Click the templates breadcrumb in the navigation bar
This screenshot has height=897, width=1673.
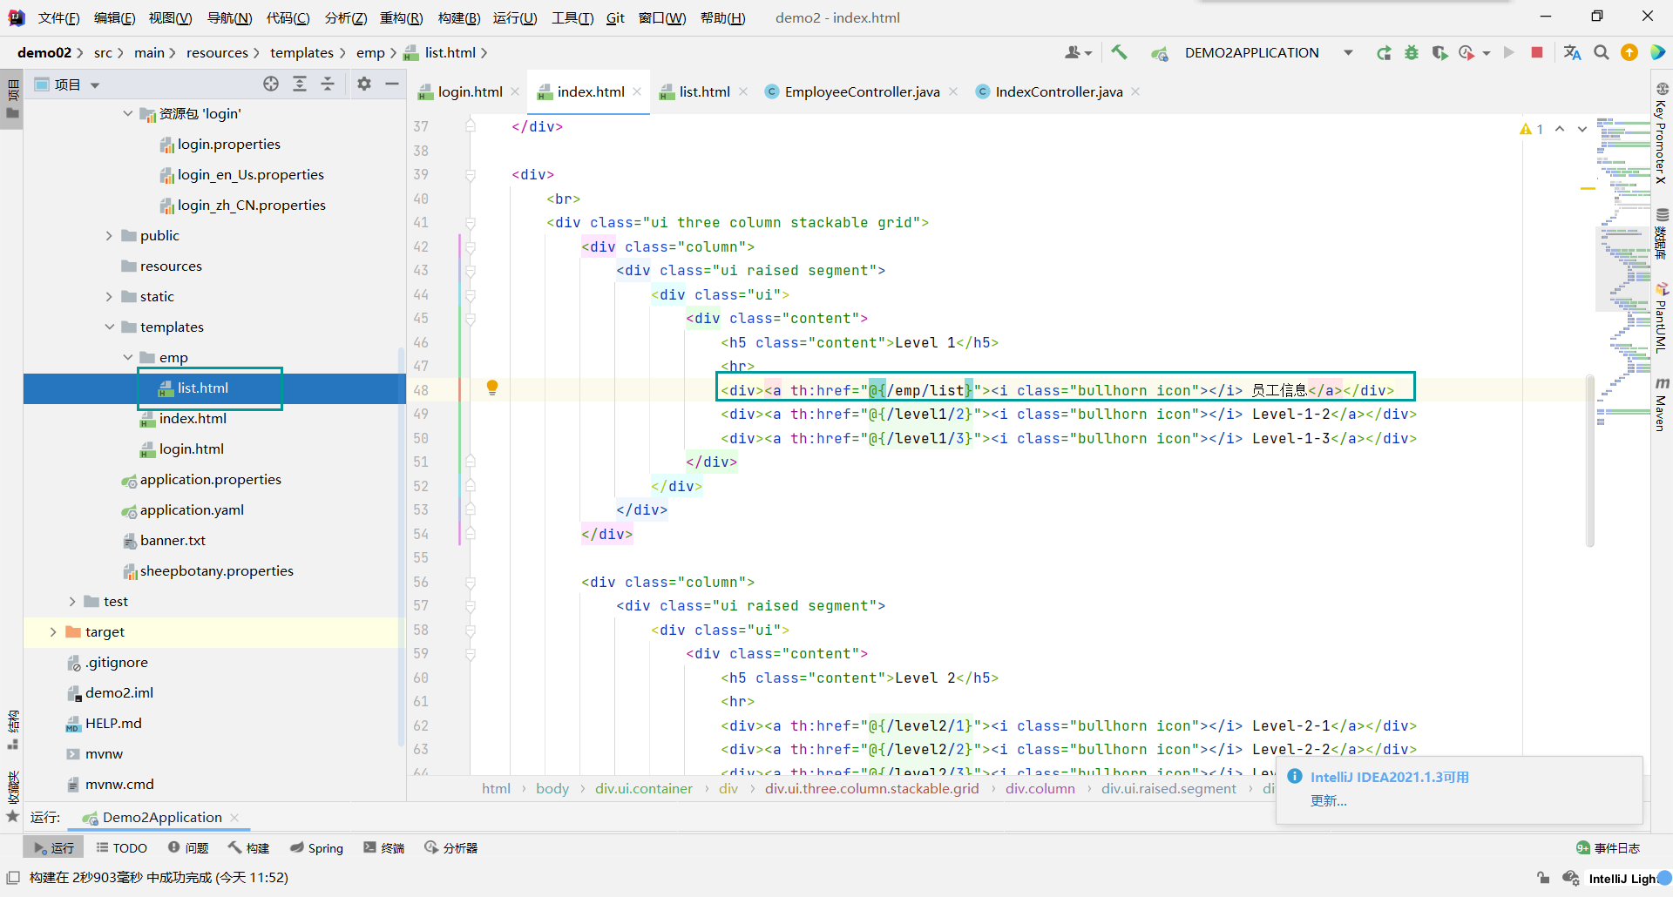301,52
